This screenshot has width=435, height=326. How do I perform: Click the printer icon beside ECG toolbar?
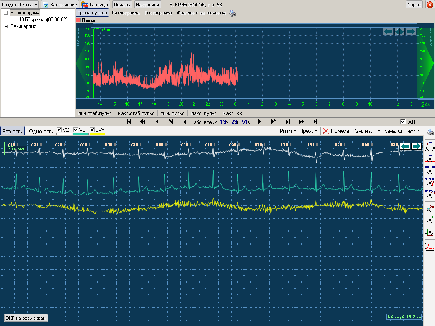430,132
